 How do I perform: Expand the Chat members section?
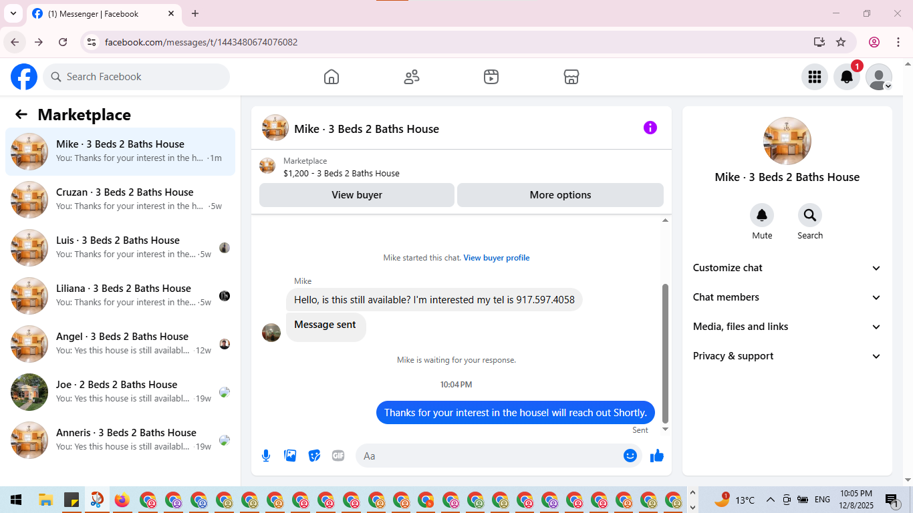[x=787, y=297]
